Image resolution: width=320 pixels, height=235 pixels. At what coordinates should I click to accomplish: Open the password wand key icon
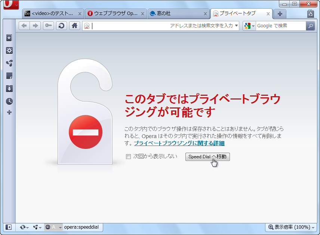tap(48, 26)
